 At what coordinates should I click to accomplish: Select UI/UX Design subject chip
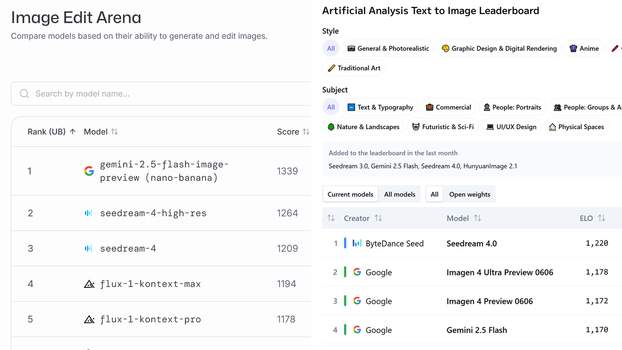coord(511,127)
